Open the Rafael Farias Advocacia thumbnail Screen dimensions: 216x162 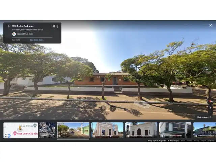175,130
